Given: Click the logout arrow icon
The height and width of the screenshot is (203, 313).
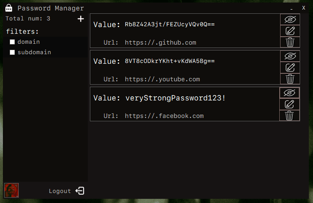Looking at the screenshot, I should point(80,191).
